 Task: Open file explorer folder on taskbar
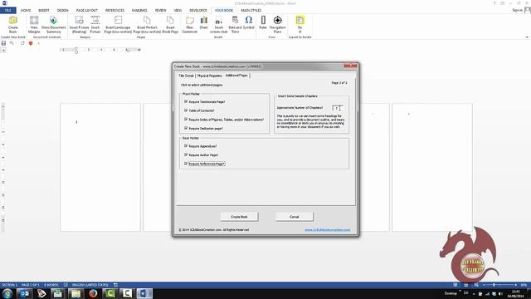(76, 293)
